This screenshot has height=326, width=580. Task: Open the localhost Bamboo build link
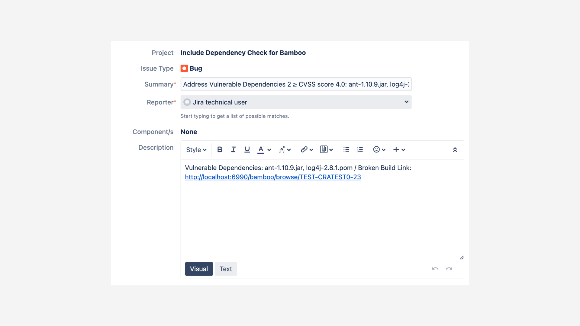point(273,177)
